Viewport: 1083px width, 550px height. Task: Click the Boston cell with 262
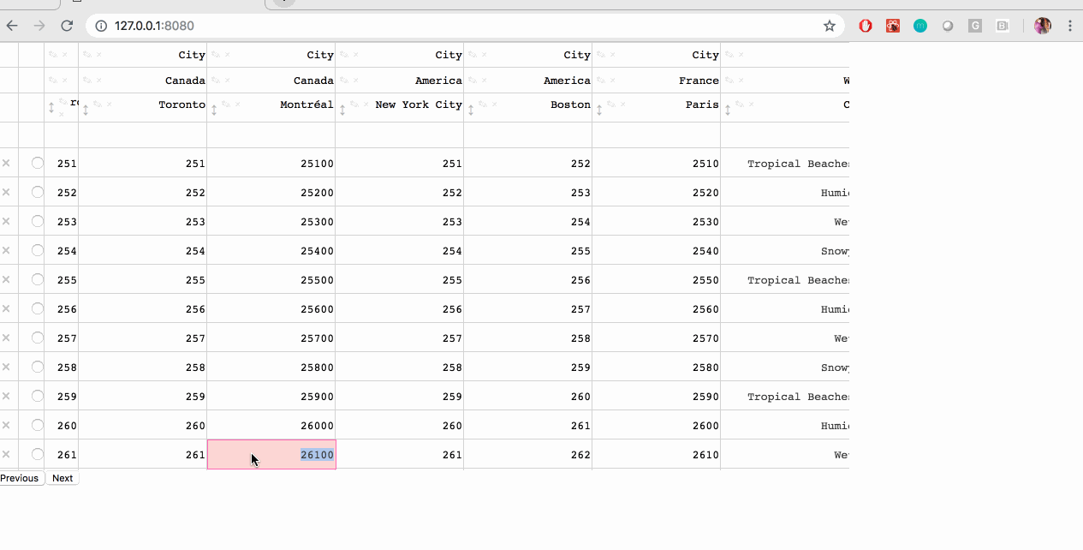coord(528,454)
